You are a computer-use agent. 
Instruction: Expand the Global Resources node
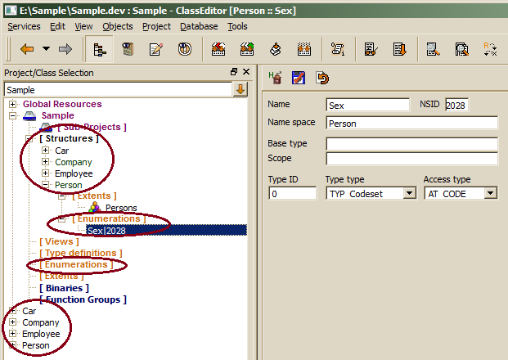pos(13,104)
